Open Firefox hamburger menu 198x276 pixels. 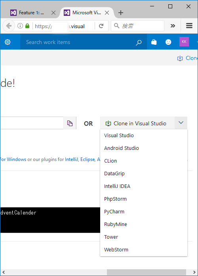coord(189,26)
